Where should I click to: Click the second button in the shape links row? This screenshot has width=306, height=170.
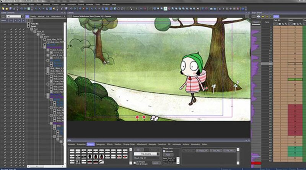202,151
